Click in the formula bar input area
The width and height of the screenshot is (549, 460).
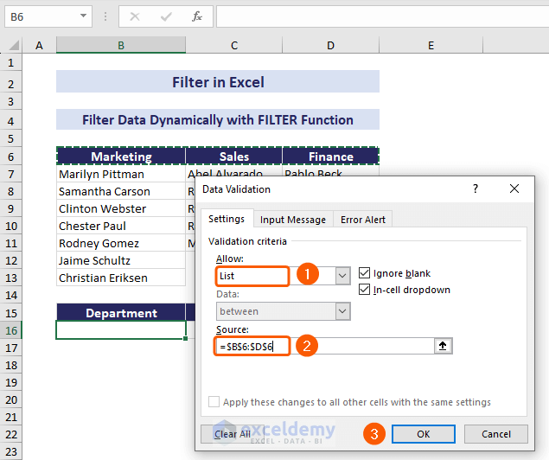382,16
